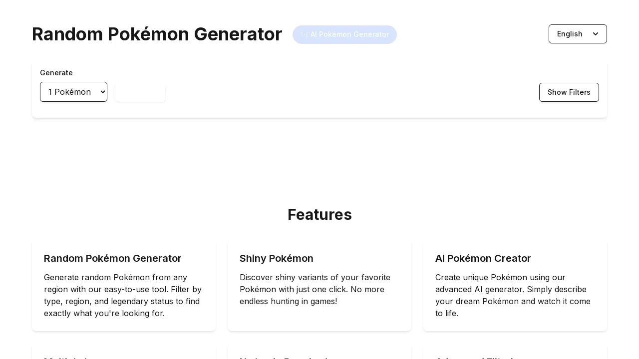Open the Pokémon count dropdown
The width and height of the screenshot is (639, 359).
(x=73, y=92)
